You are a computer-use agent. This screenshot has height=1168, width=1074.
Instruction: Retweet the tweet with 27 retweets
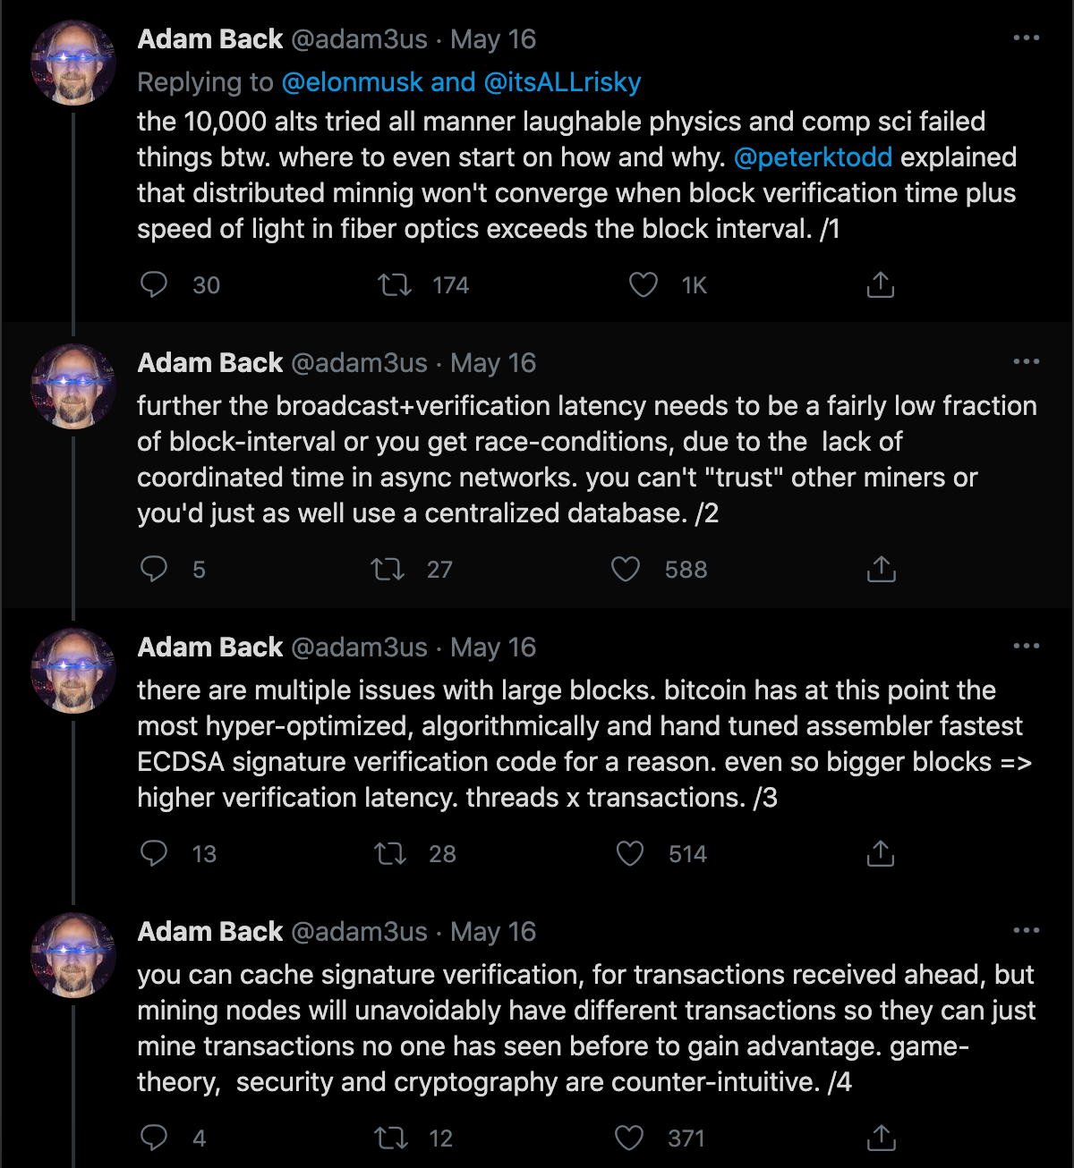(x=388, y=569)
